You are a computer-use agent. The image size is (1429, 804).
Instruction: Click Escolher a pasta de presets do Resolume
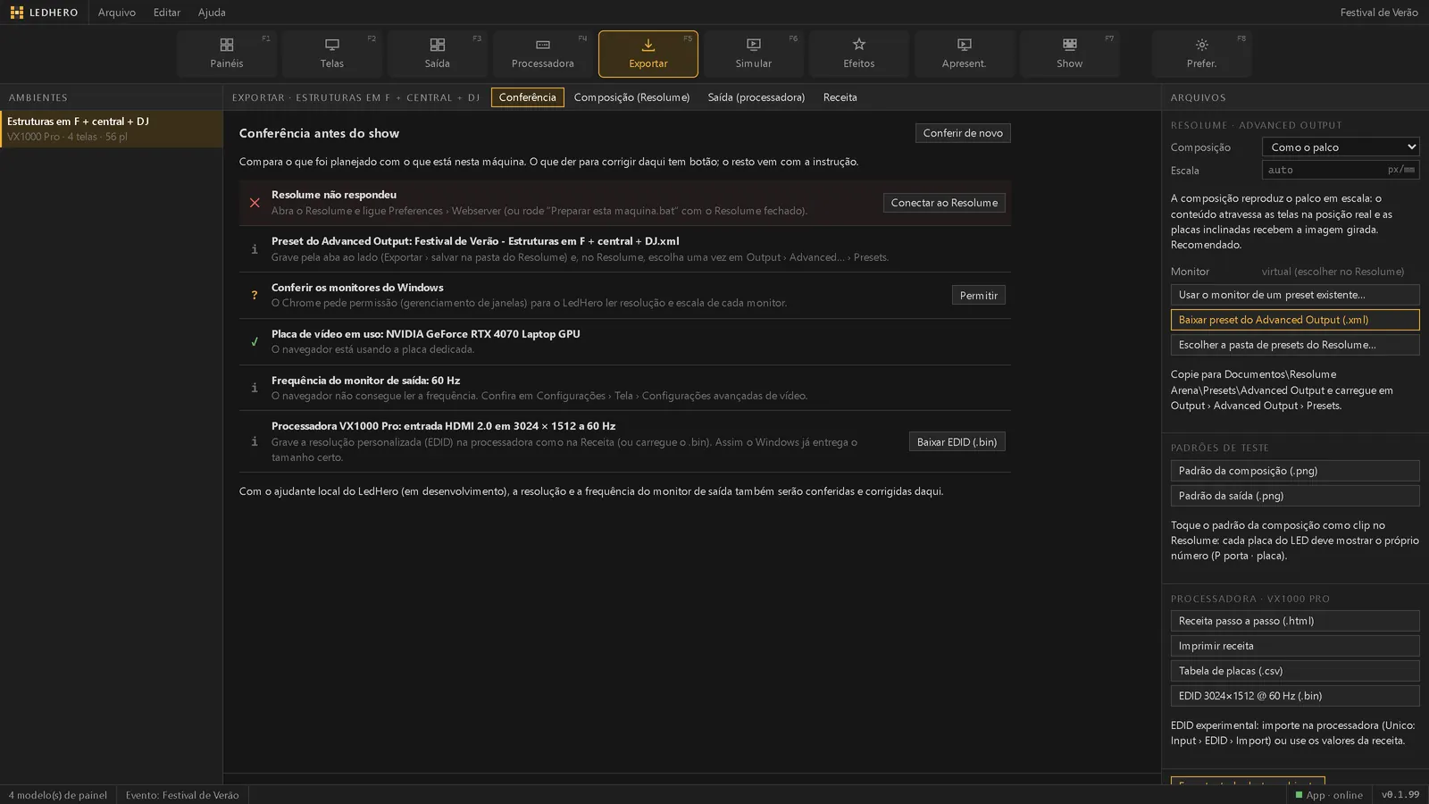[1295, 345]
